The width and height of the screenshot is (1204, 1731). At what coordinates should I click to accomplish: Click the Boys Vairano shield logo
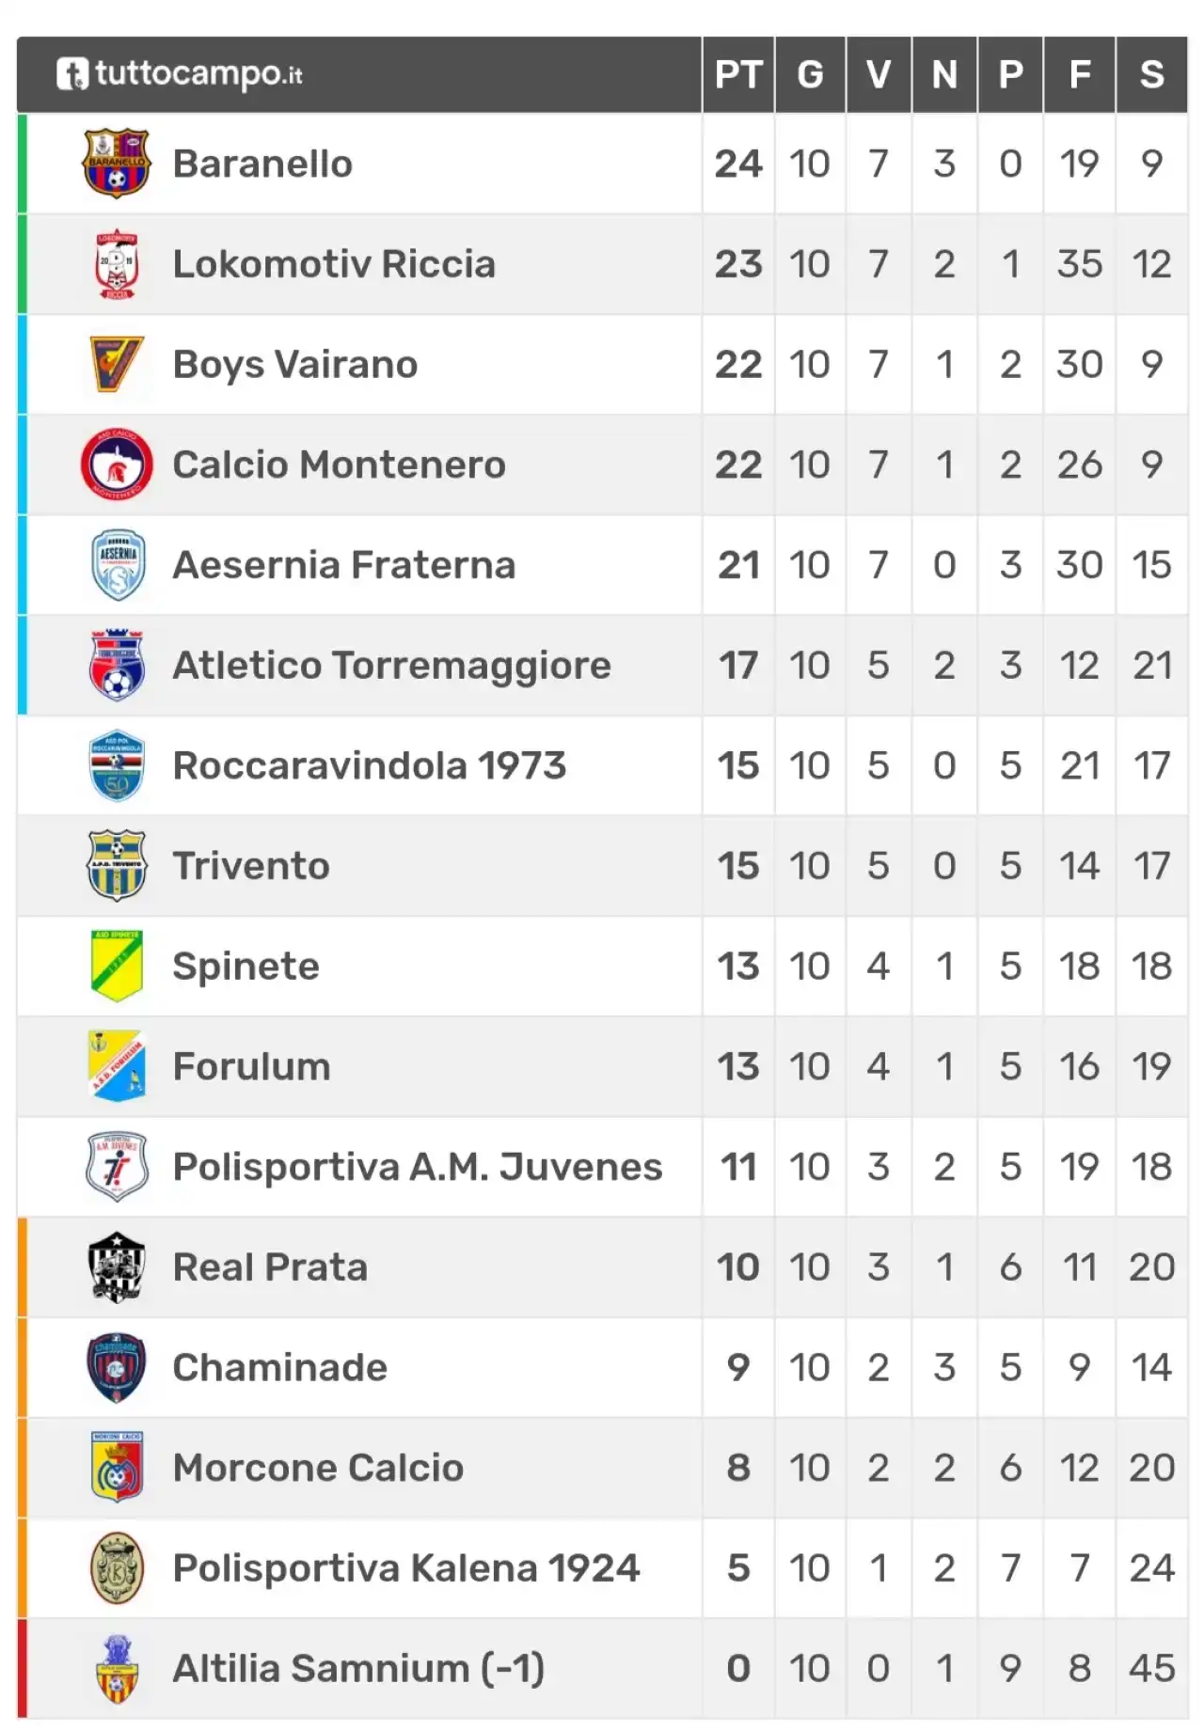point(117,364)
